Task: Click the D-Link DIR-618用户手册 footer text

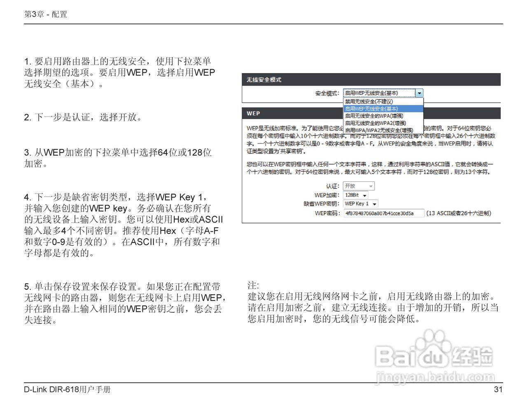Action: pyautogui.click(x=67, y=389)
